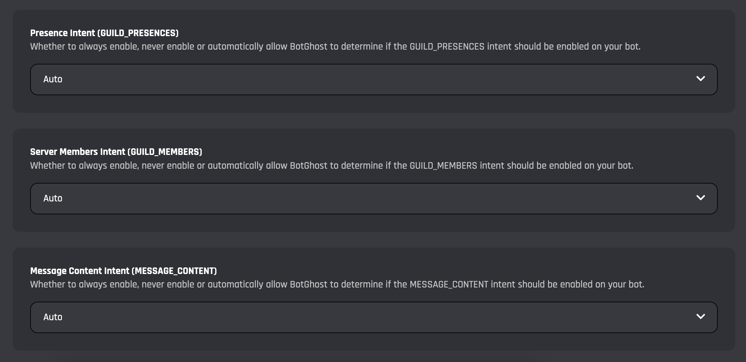The height and width of the screenshot is (362, 746).
Task: Click "BotGhost" in the Server Members description
Action: 308,166
